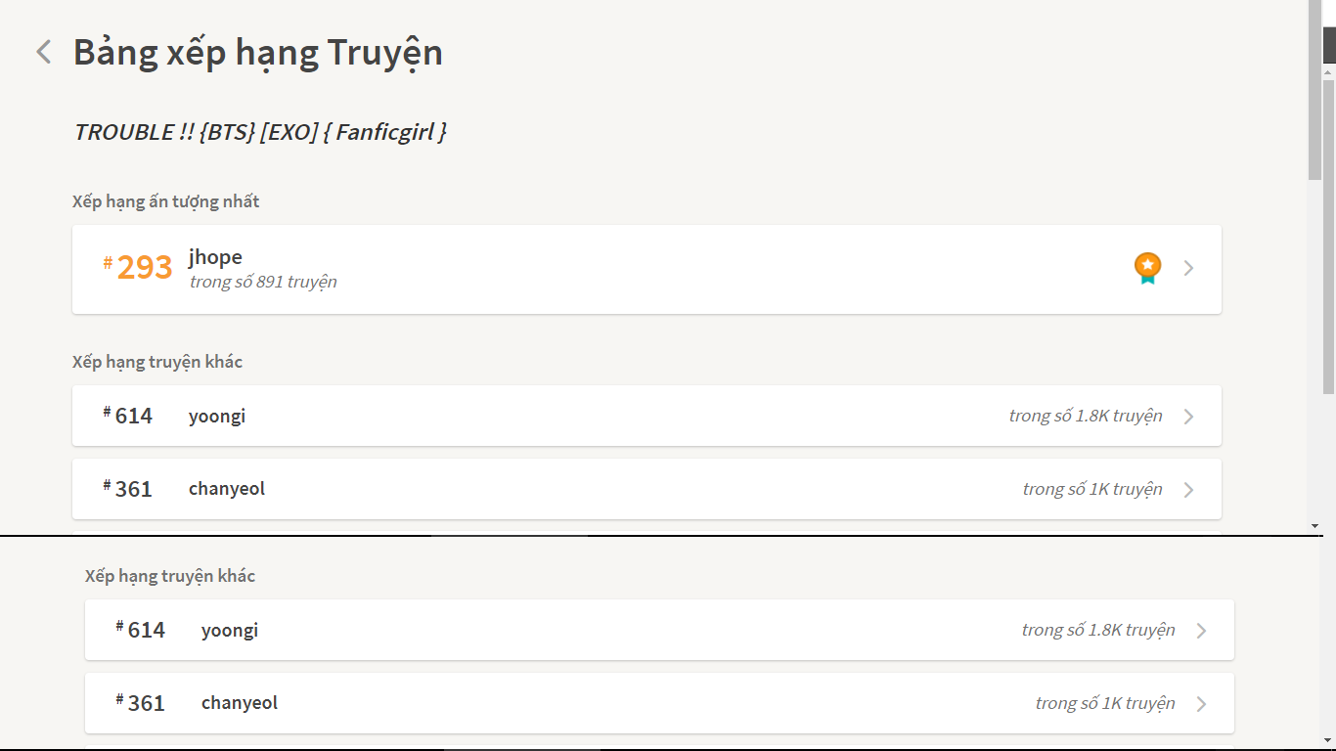Open jhope ranking via its right chevron

click(x=1188, y=268)
